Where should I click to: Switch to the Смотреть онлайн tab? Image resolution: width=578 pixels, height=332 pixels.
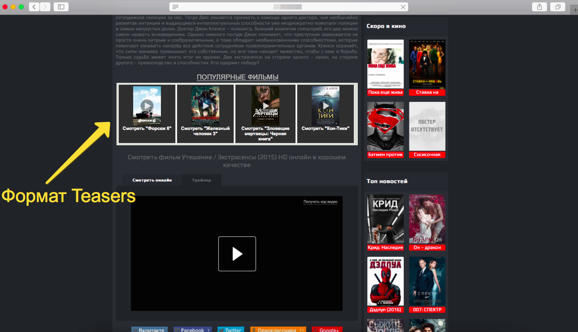[152, 180]
